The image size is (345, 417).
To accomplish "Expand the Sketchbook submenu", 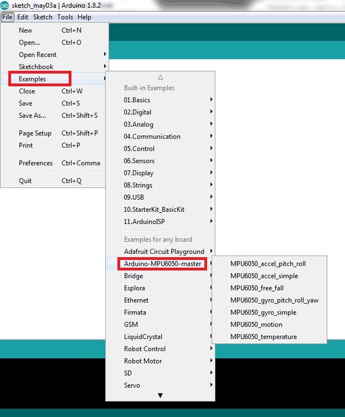I will [36, 67].
